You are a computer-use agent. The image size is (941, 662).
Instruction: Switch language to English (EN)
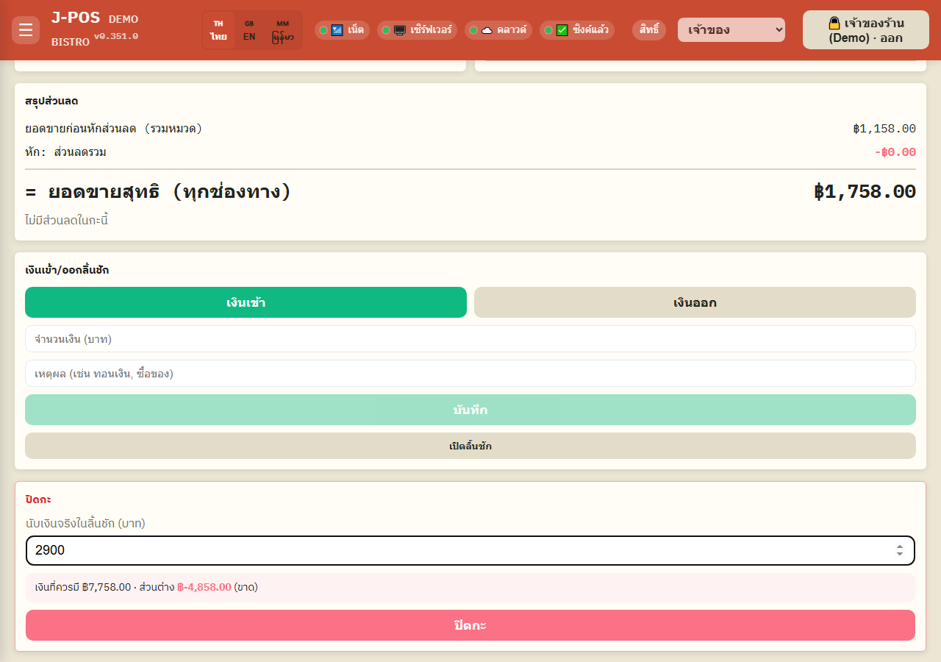(249, 30)
